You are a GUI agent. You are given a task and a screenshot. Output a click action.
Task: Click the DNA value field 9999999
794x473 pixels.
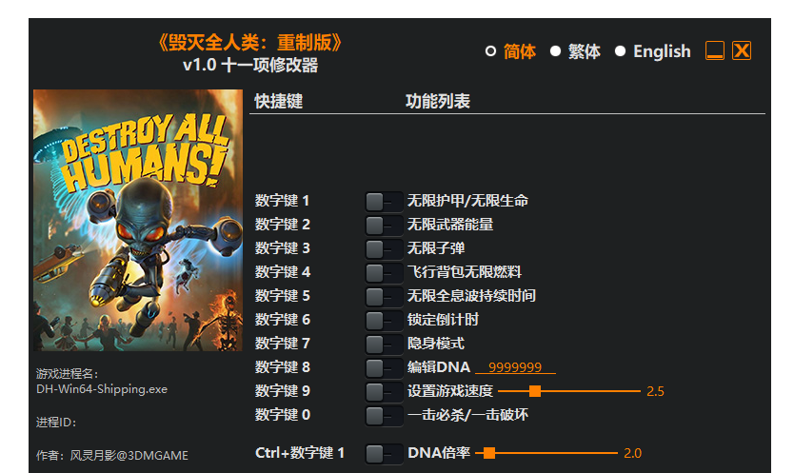515,367
